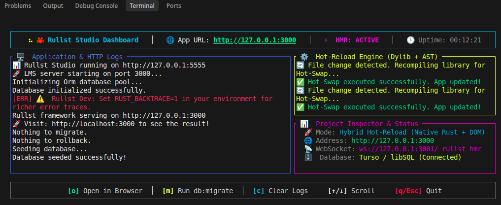Click rocket icon beside Visit localhost line
Image resolution: width=501 pixels, height=205 pixels.
(17, 124)
